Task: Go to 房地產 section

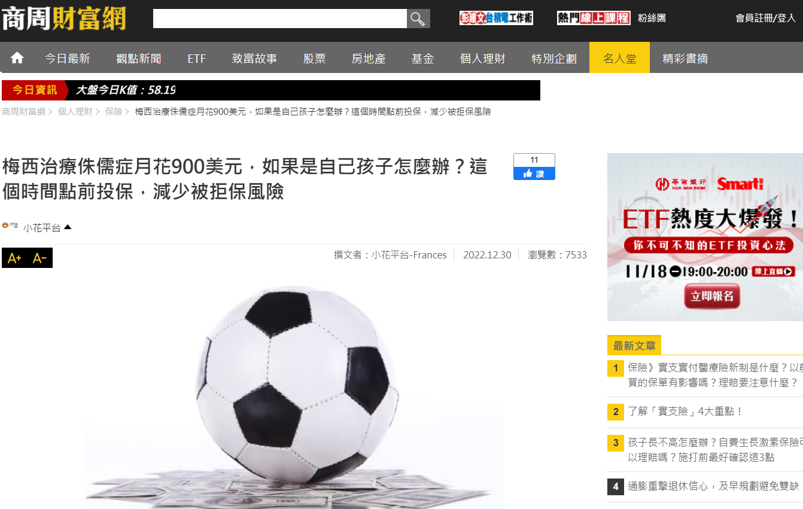Action: (x=368, y=59)
